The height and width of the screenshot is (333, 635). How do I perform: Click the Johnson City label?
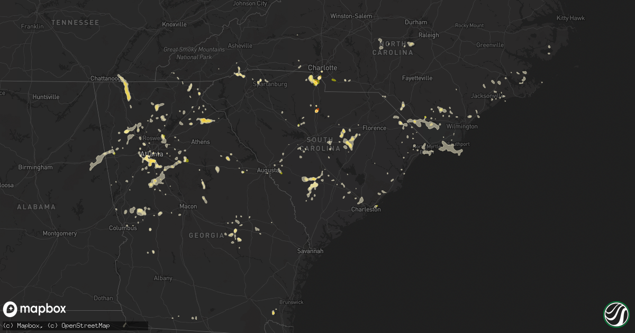(250, 3)
